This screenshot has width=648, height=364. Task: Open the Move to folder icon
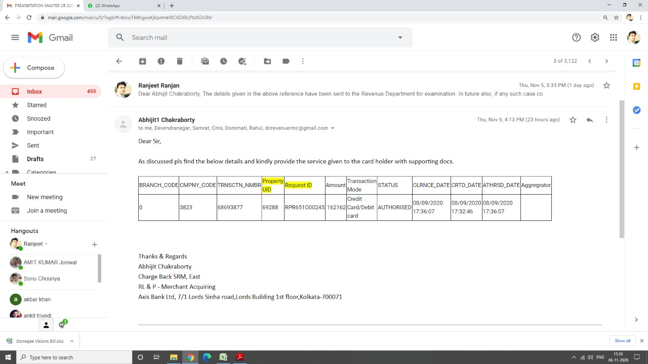267,61
